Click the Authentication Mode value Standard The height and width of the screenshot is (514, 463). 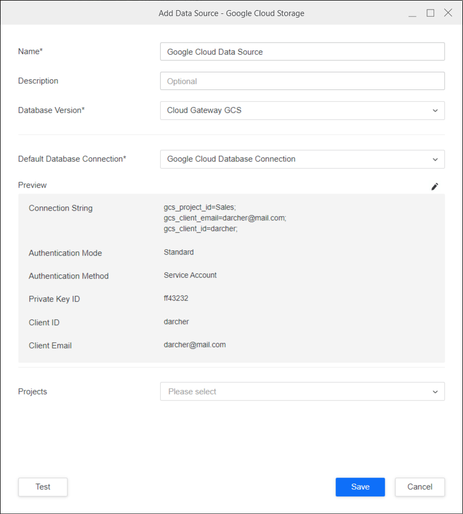point(179,252)
